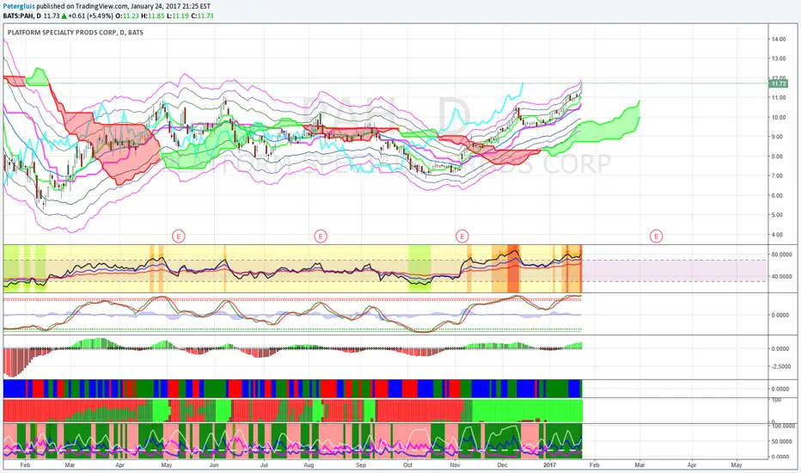Click the 9.00 price axis label
This screenshot has height=473, width=801.
pos(779,137)
